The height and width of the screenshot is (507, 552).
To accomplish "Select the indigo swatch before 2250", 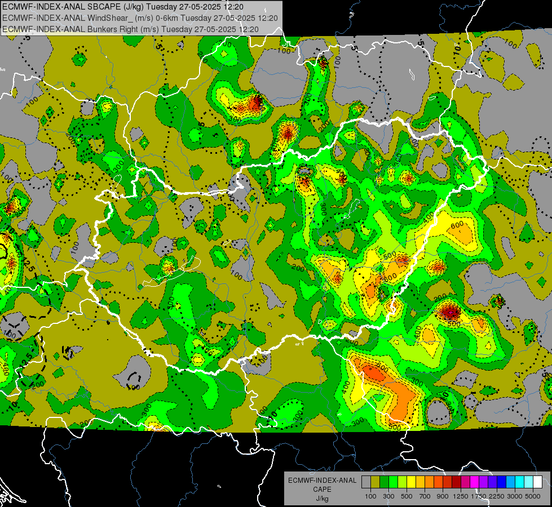I will click(x=493, y=482).
